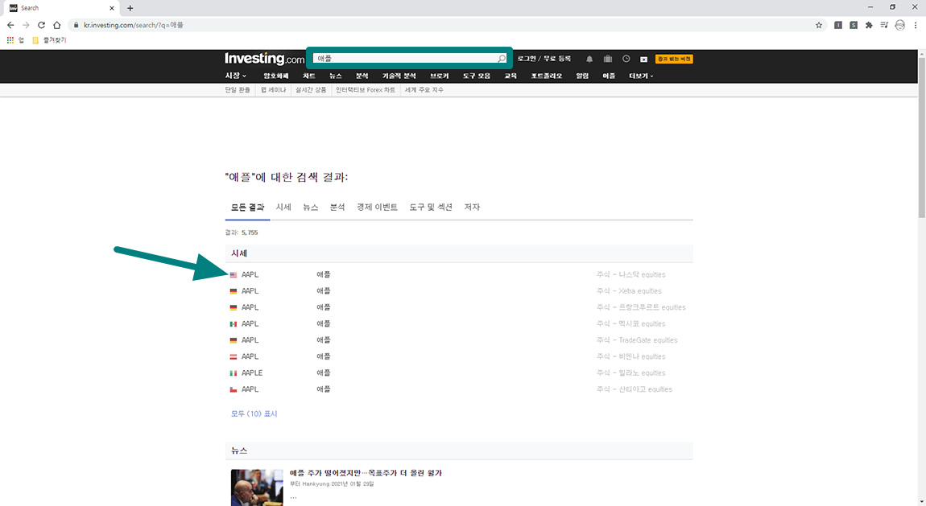Switch to the 경제 이벤트 results tab

point(377,207)
